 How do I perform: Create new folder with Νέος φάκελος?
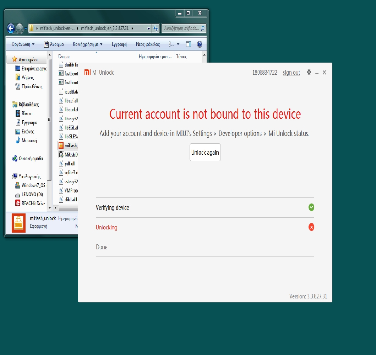148,44
